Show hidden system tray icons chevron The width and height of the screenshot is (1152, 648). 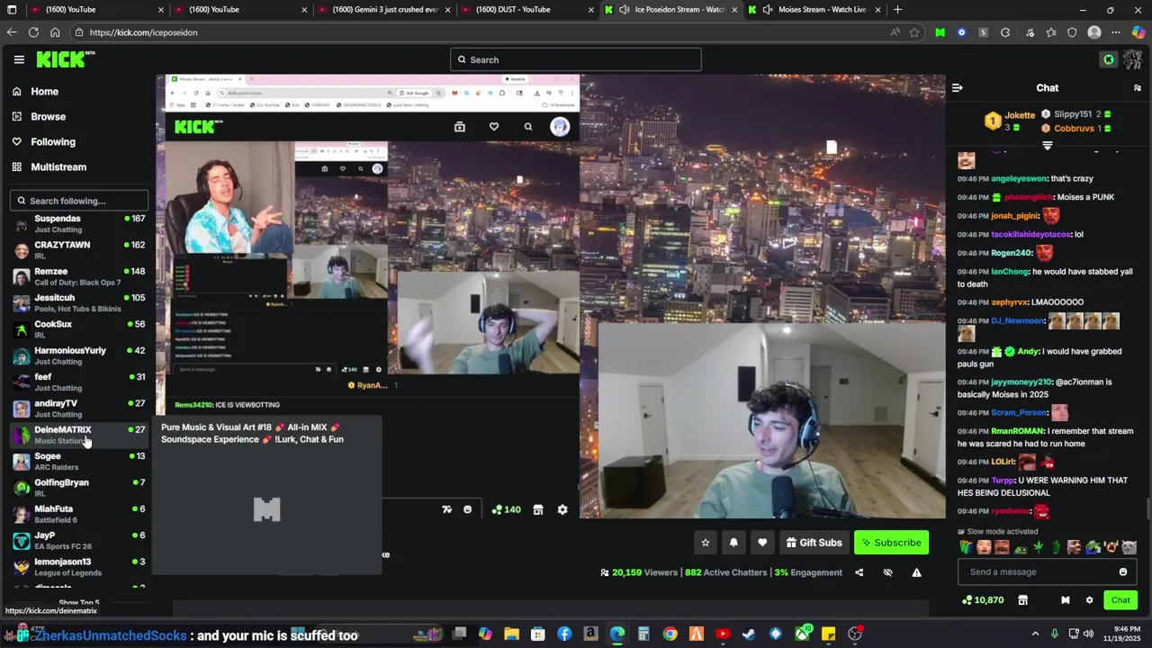click(1035, 634)
